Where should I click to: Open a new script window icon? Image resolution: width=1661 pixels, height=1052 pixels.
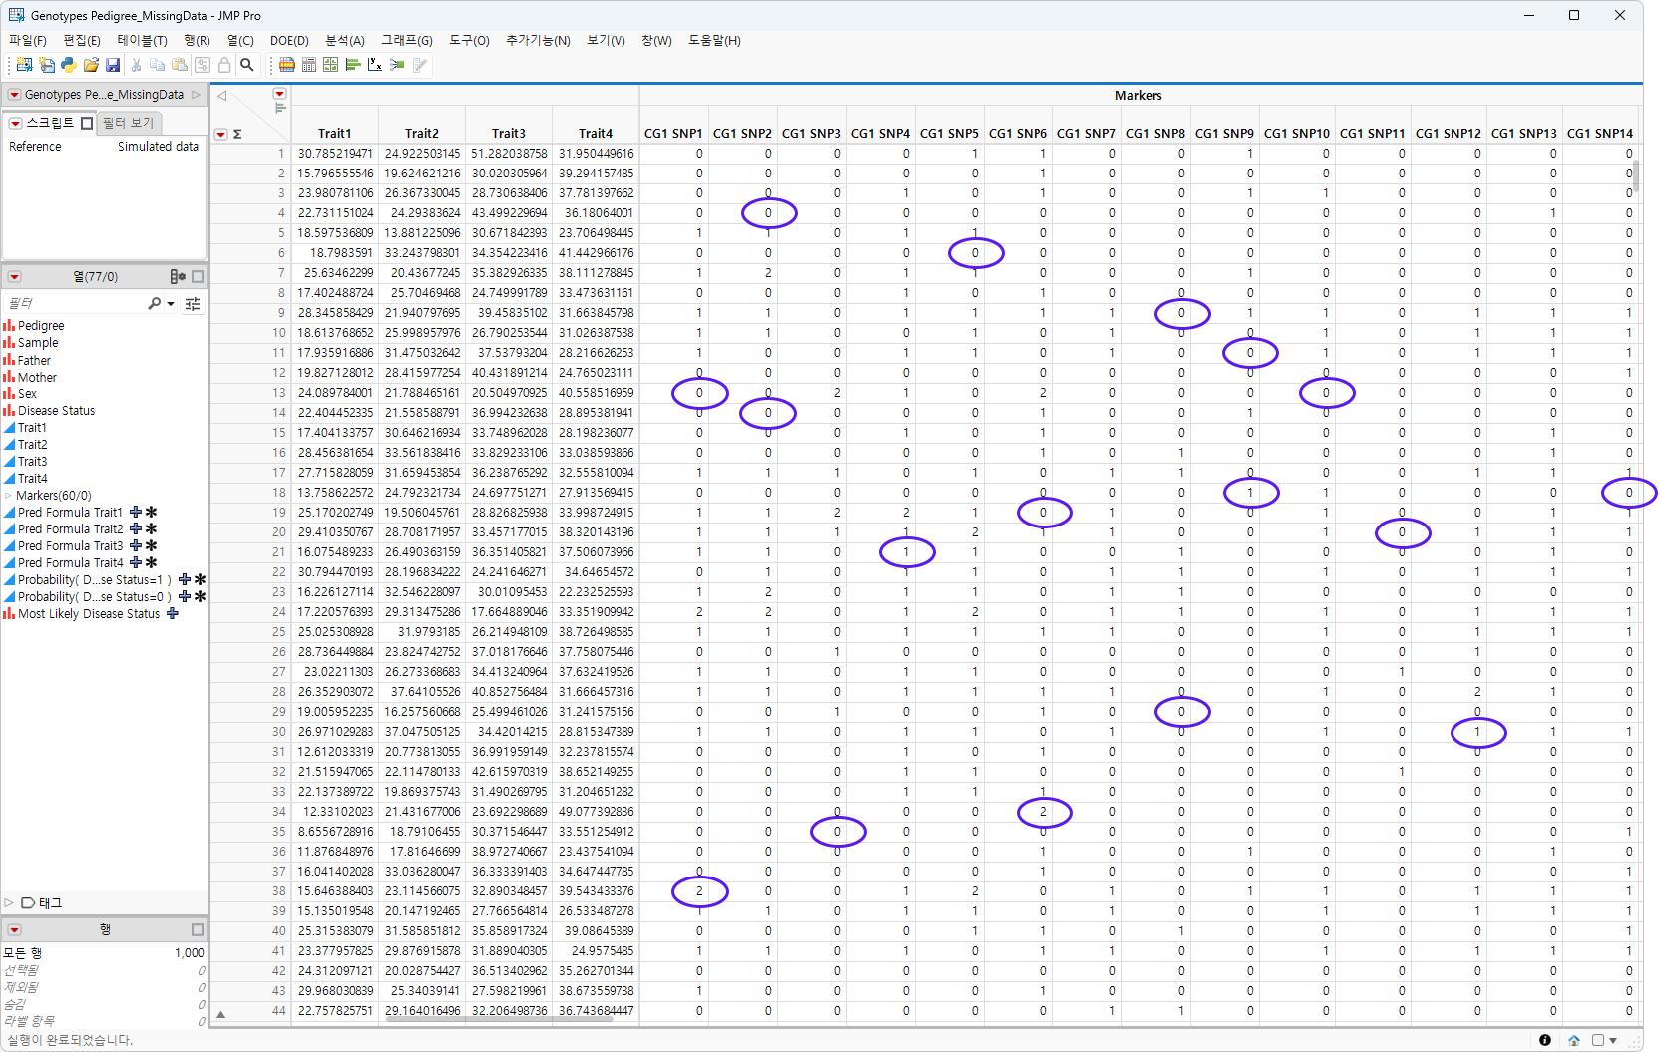click(x=46, y=65)
